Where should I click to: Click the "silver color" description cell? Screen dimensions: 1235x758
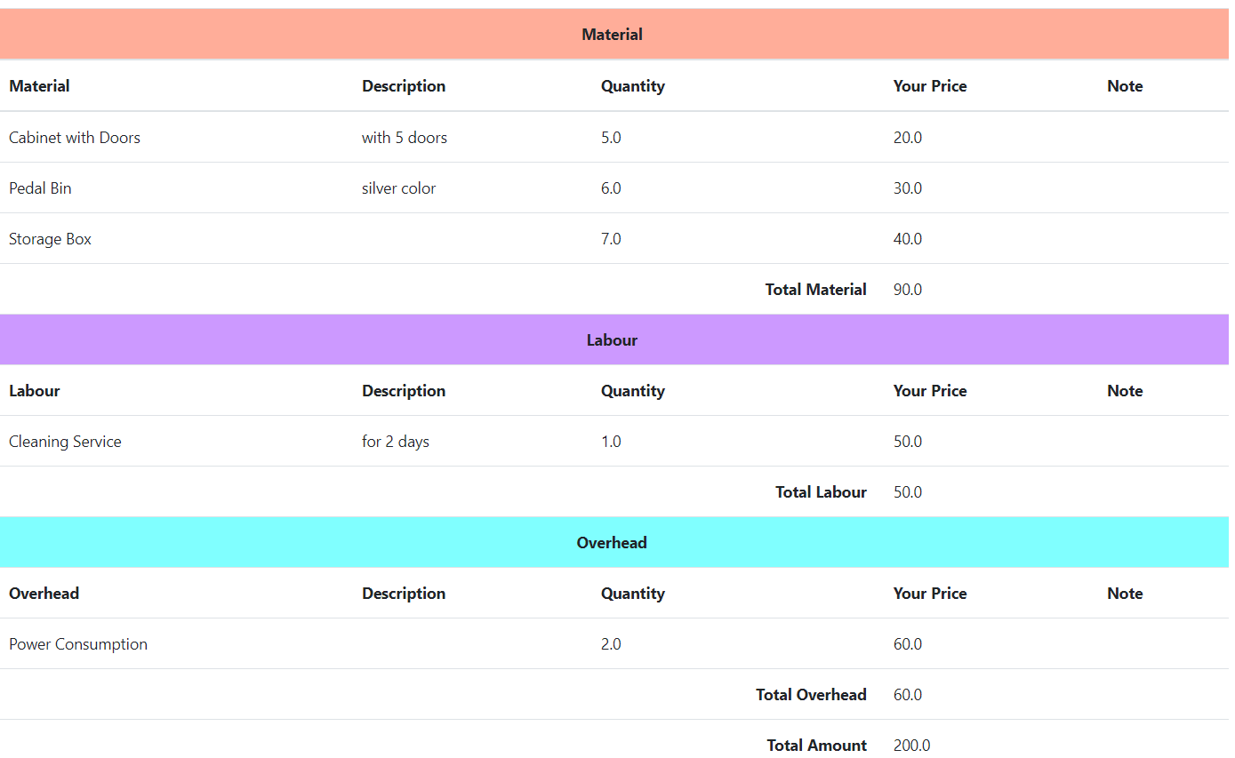click(x=398, y=188)
